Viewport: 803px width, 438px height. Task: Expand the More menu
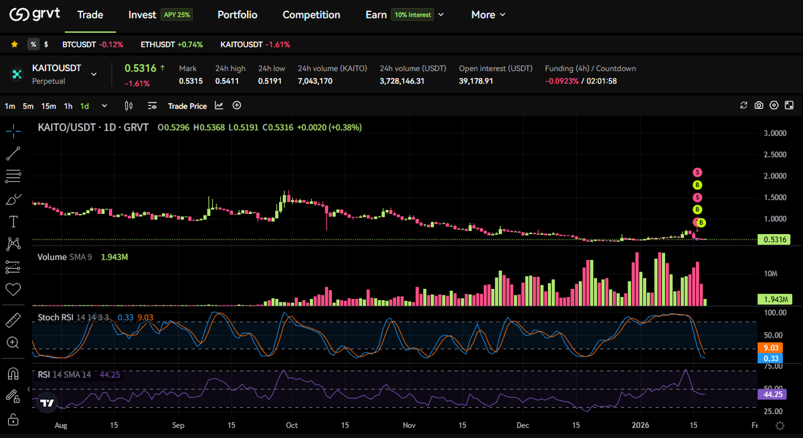point(488,15)
